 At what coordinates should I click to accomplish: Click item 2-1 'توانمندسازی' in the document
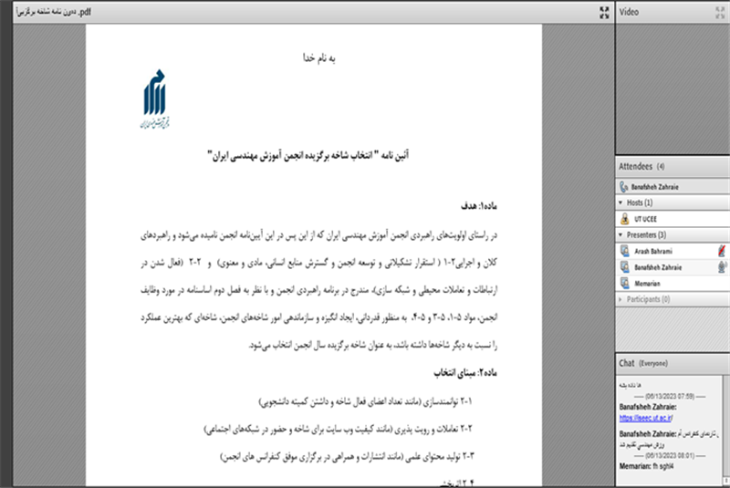pyautogui.click(x=366, y=401)
